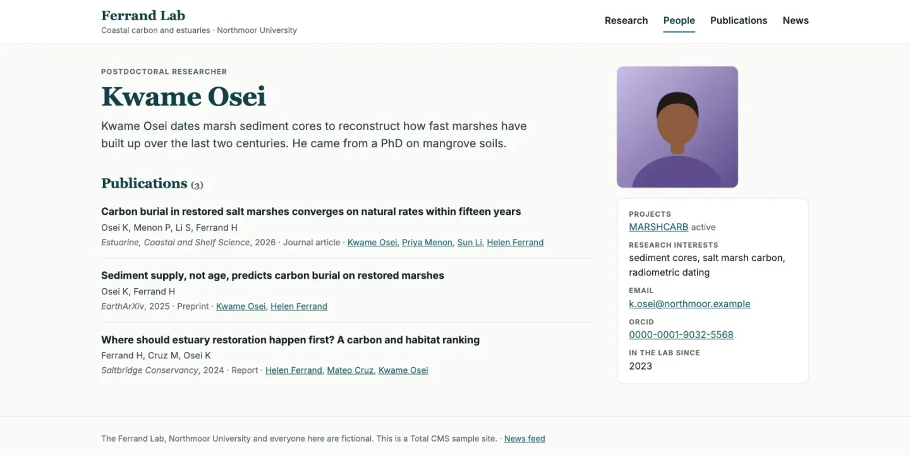This screenshot has height=455, width=910.
Task: Open the News nav item
Action: coord(795,20)
